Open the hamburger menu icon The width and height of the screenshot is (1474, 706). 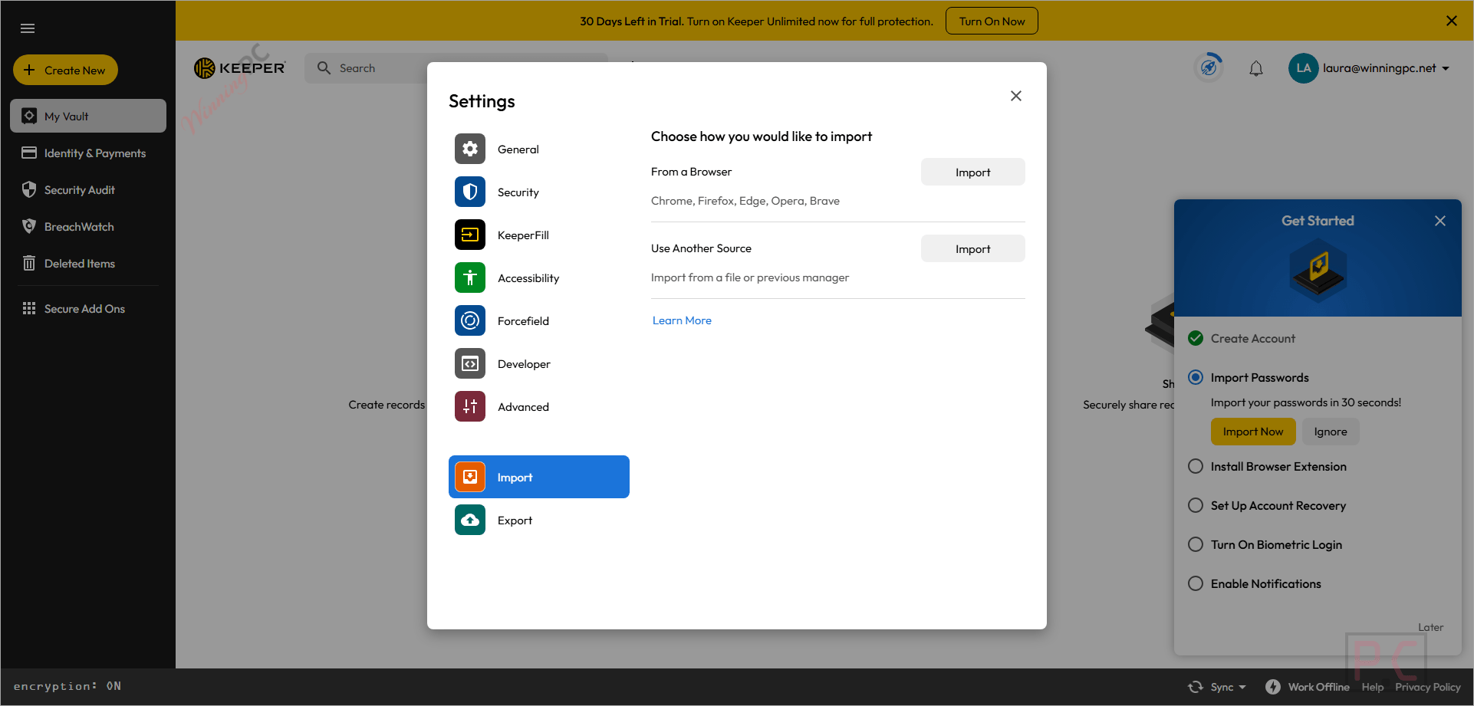point(28,28)
